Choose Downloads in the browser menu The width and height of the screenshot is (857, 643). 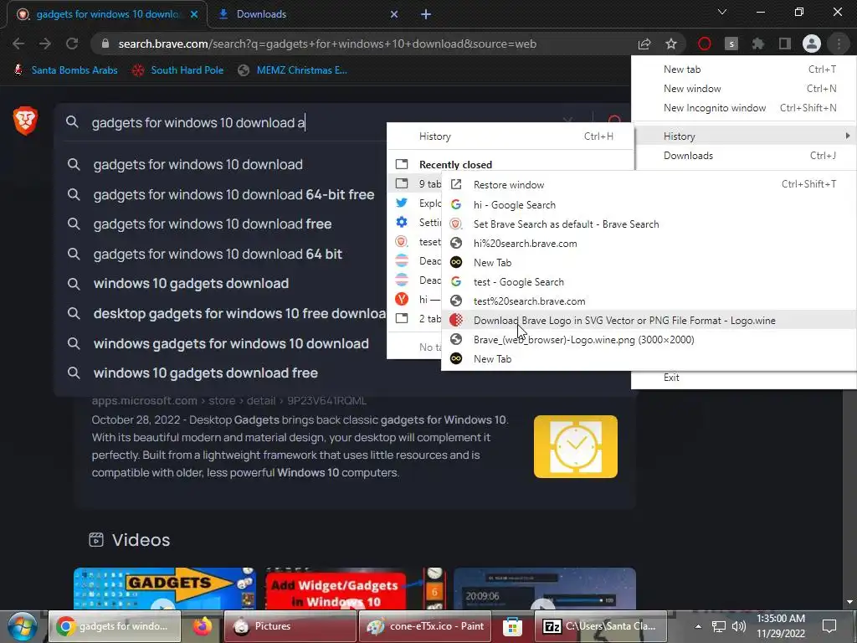(744, 155)
